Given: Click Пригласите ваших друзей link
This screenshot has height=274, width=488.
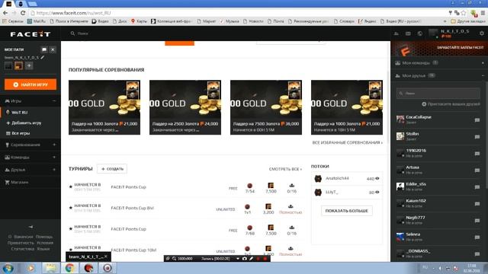Looking at the screenshot, I should (x=451, y=104).
